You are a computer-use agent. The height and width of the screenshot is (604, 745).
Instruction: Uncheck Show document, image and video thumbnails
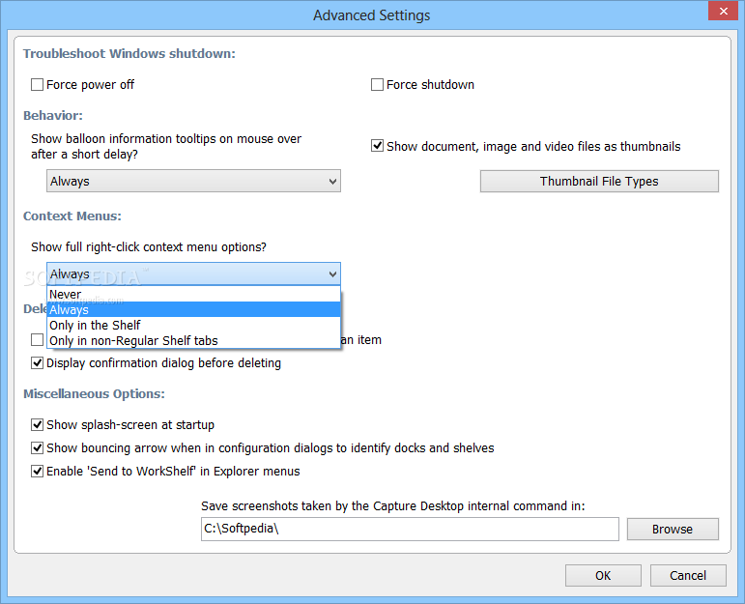point(377,146)
